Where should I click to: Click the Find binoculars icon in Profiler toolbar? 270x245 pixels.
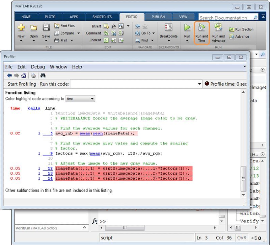(43, 75)
